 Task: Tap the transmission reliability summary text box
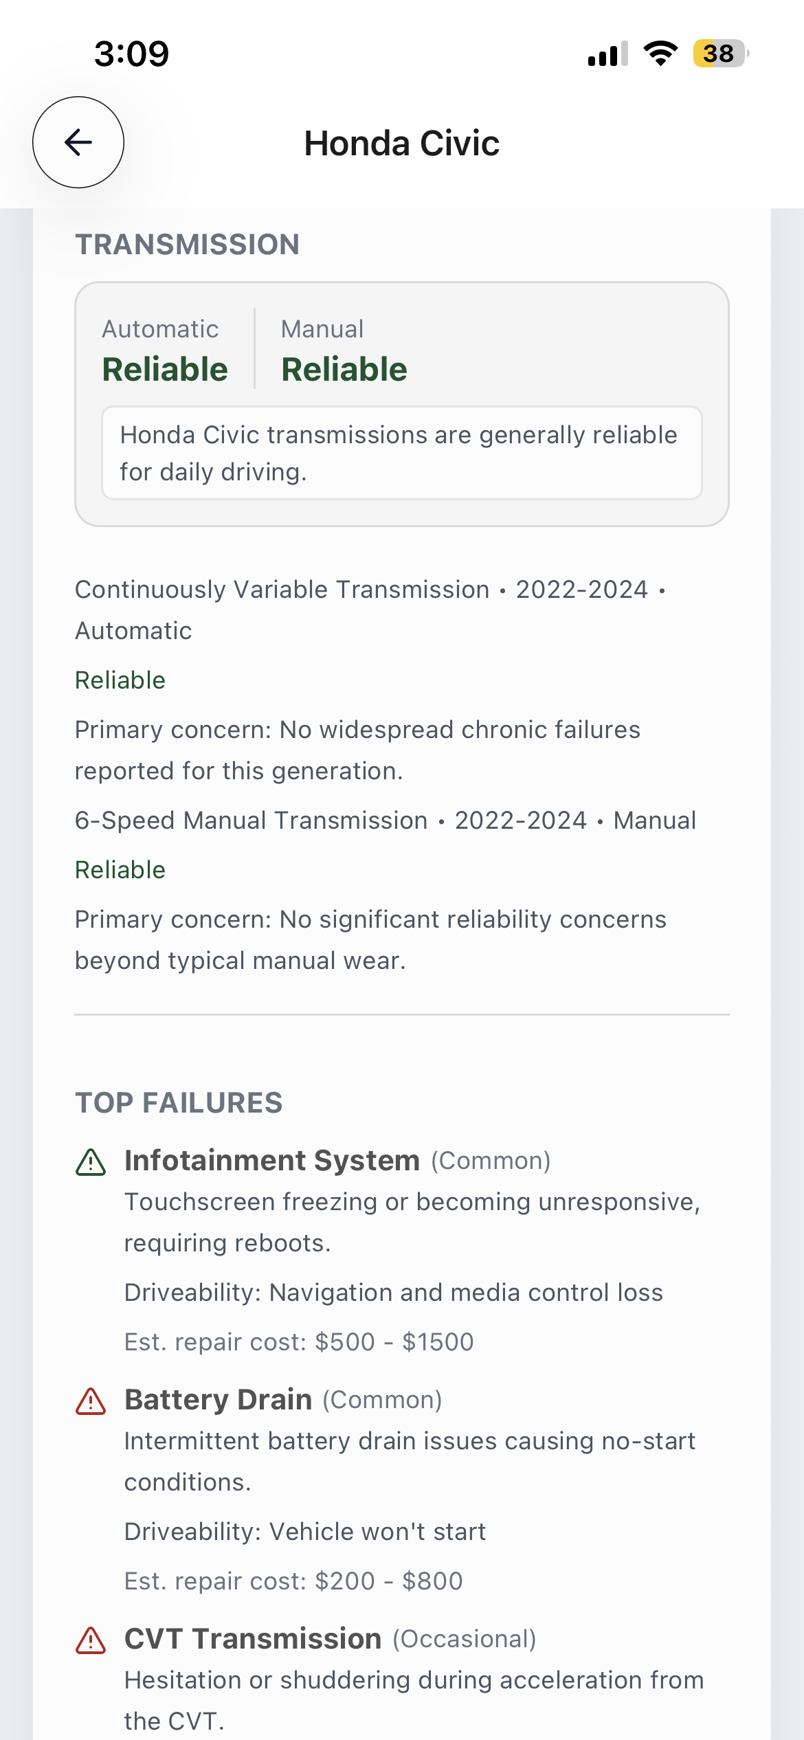tap(402, 453)
